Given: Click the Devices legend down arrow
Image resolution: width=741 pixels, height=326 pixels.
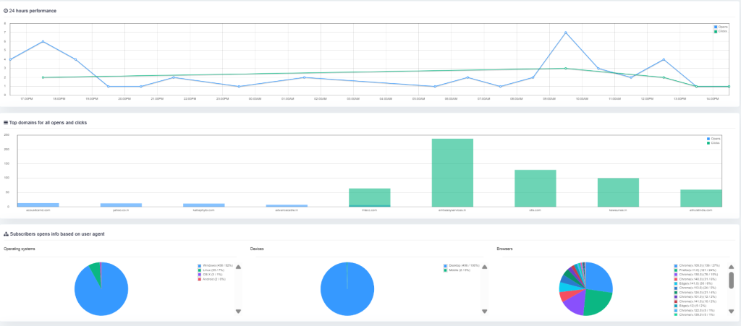Looking at the screenshot, I should (485, 311).
